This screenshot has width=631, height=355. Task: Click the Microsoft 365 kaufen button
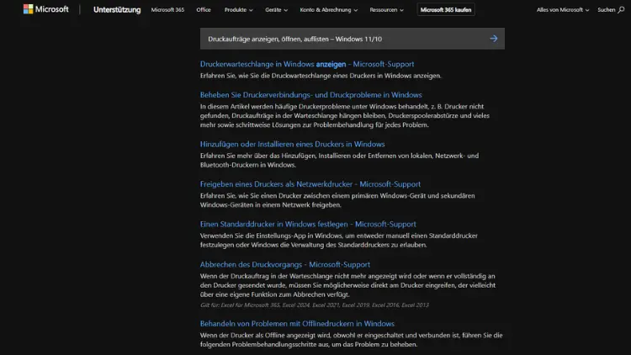[446, 9]
